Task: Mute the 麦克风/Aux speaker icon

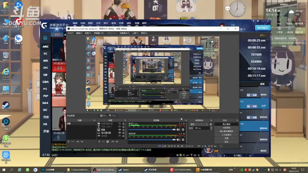Action: pos(178,130)
